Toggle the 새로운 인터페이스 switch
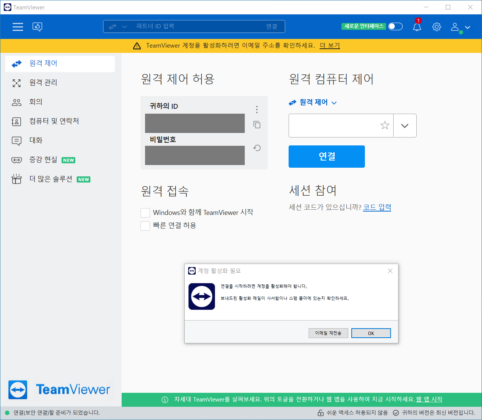The height and width of the screenshot is (420, 482). pos(395,26)
